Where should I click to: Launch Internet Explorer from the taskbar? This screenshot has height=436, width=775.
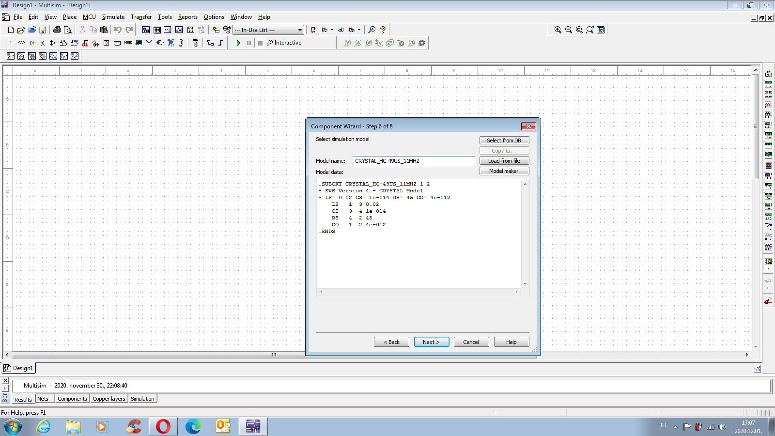point(44,427)
